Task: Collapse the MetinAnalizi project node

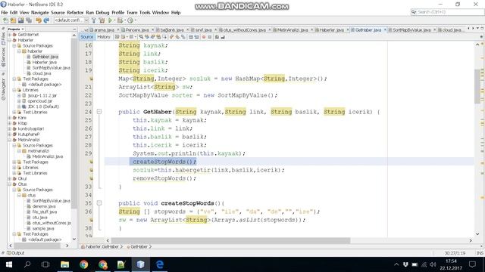Action: tap(10, 140)
